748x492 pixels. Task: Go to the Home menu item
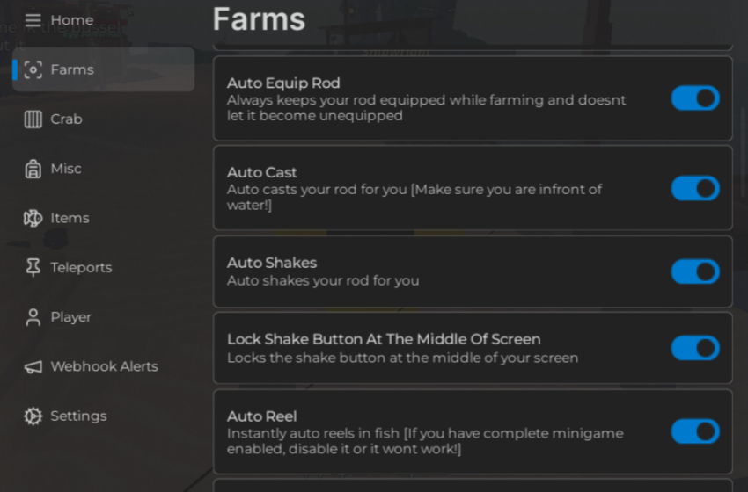click(x=72, y=20)
